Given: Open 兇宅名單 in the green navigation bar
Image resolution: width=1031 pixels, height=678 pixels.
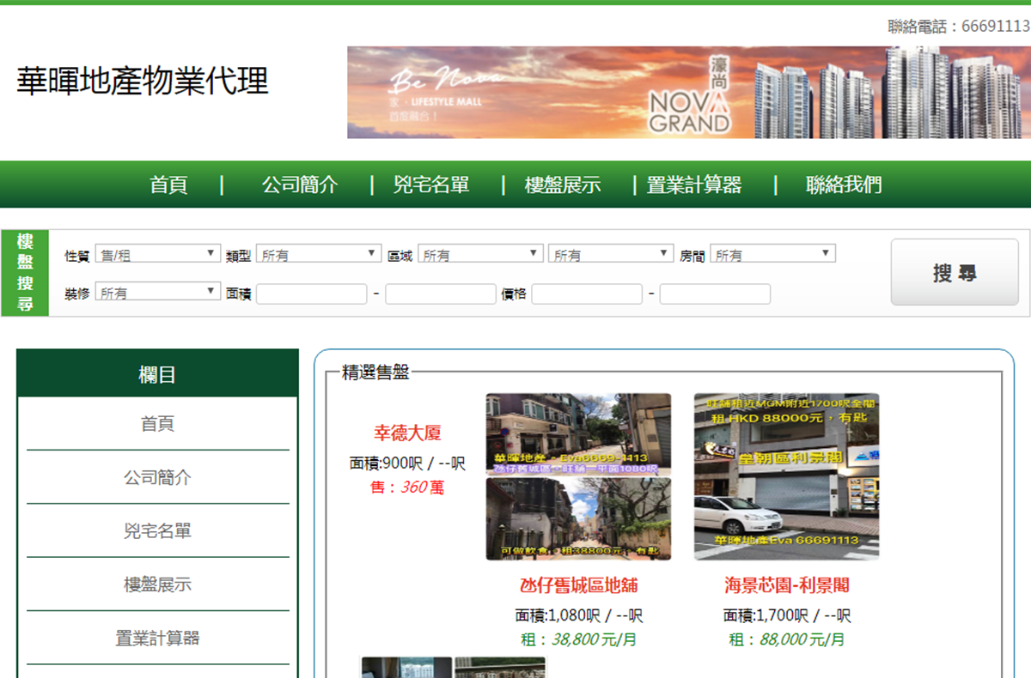Looking at the screenshot, I should [x=431, y=185].
